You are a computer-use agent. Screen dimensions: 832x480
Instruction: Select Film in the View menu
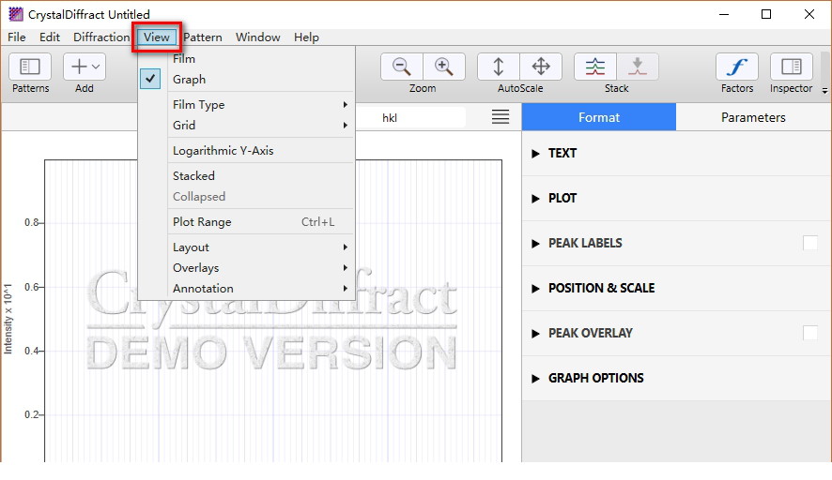246,59
